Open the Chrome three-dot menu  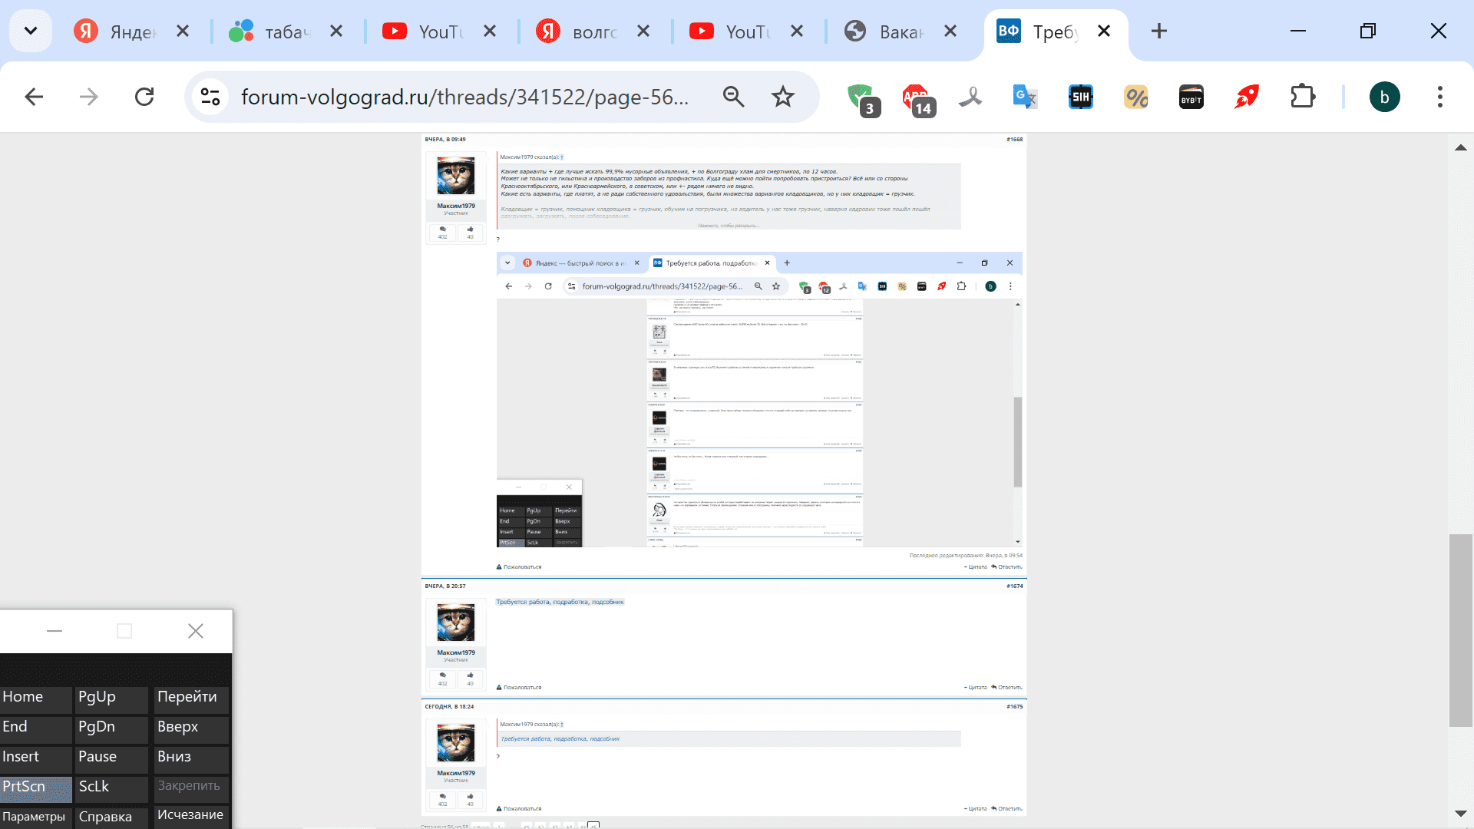1439,97
